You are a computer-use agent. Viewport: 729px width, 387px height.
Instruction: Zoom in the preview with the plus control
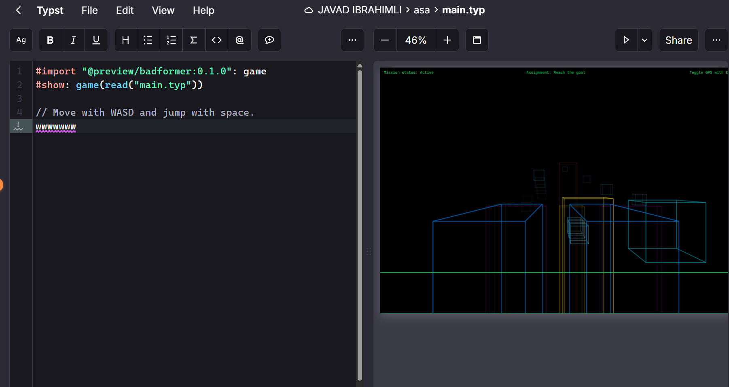point(447,40)
